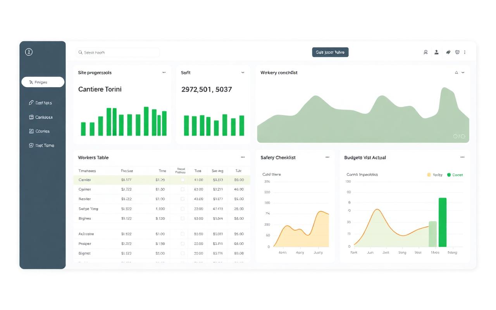
Task: Click the search input field
Action: 118,52
